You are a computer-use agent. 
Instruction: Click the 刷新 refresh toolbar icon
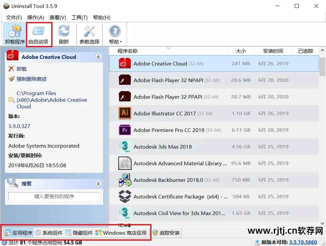[x=63, y=35]
